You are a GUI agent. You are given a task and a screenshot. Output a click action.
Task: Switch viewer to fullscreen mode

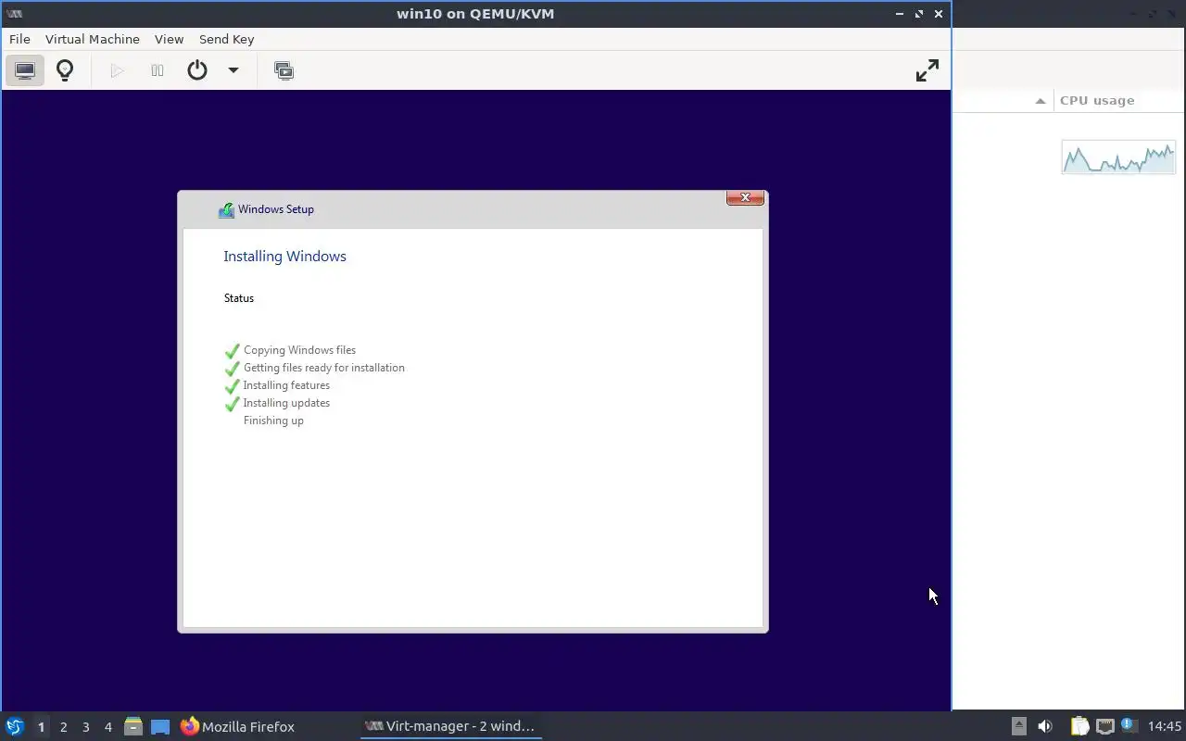927,70
